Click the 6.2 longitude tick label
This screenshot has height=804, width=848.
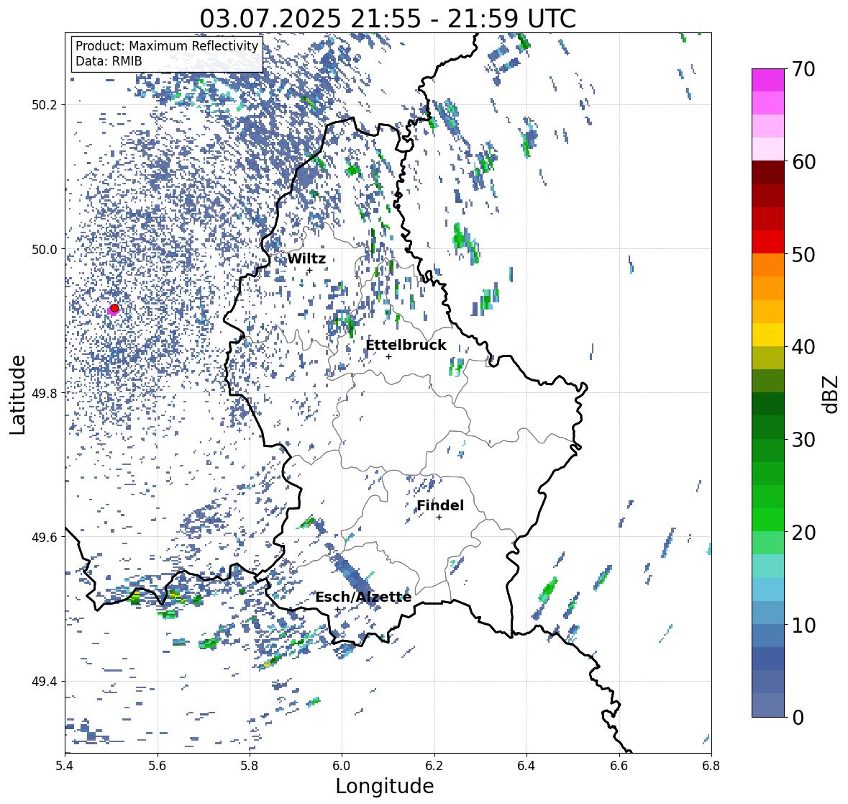click(434, 765)
